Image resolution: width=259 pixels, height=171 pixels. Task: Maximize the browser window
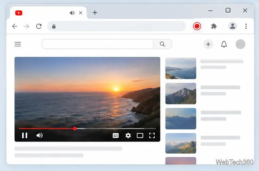pyautogui.click(x=228, y=10)
